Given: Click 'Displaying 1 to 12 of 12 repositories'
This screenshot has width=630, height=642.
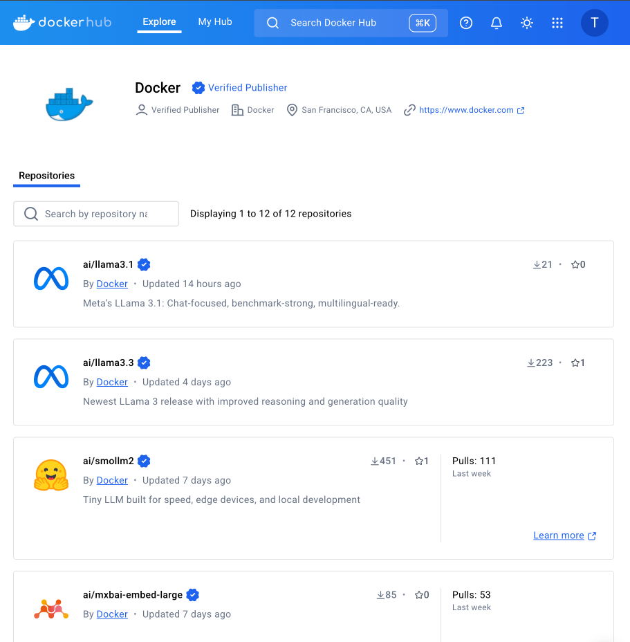Looking at the screenshot, I should coord(270,214).
